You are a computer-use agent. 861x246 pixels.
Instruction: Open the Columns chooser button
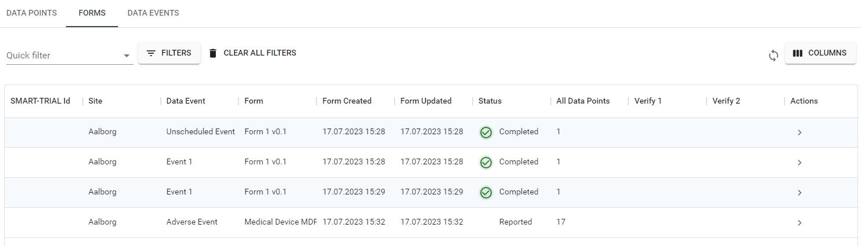point(820,53)
